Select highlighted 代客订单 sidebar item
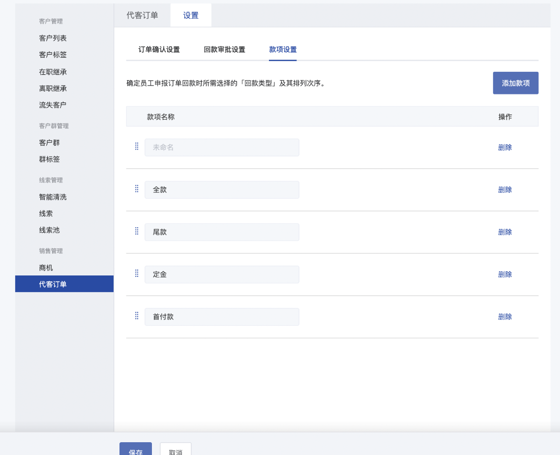Image resolution: width=560 pixels, height=455 pixels. tap(64, 284)
